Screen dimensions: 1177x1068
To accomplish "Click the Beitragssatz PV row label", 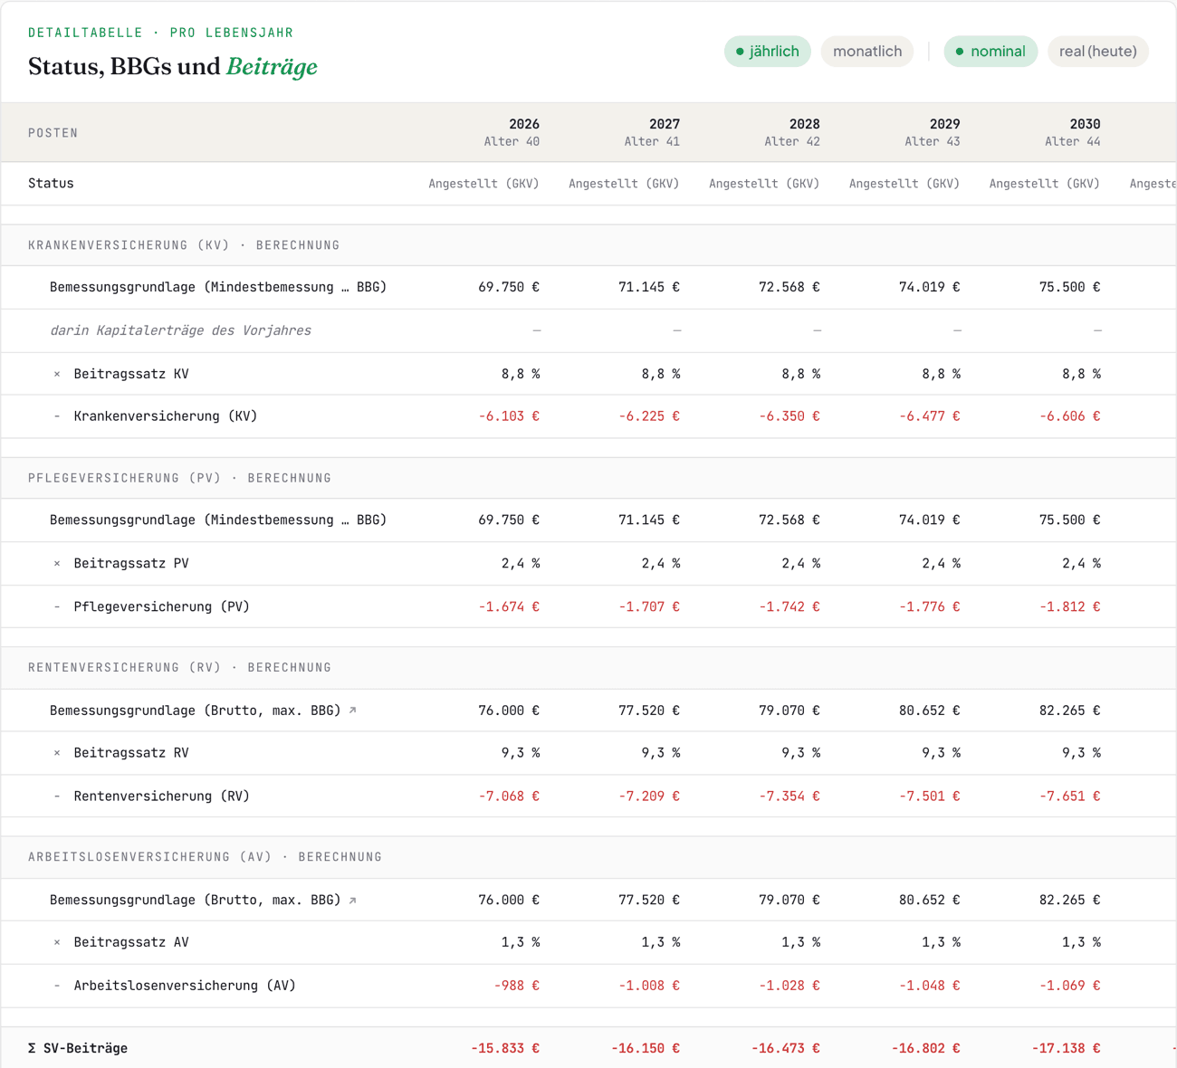I will [x=131, y=563].
